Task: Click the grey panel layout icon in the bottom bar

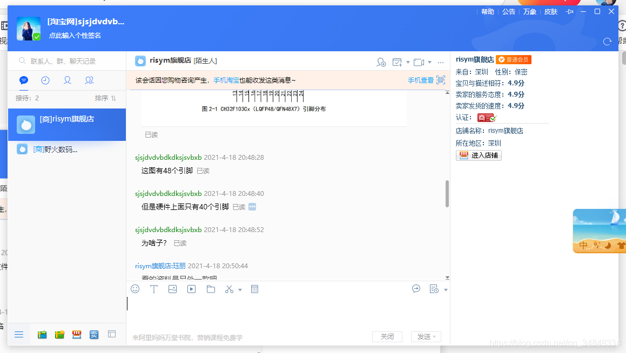Action: (x=112, y=334)
